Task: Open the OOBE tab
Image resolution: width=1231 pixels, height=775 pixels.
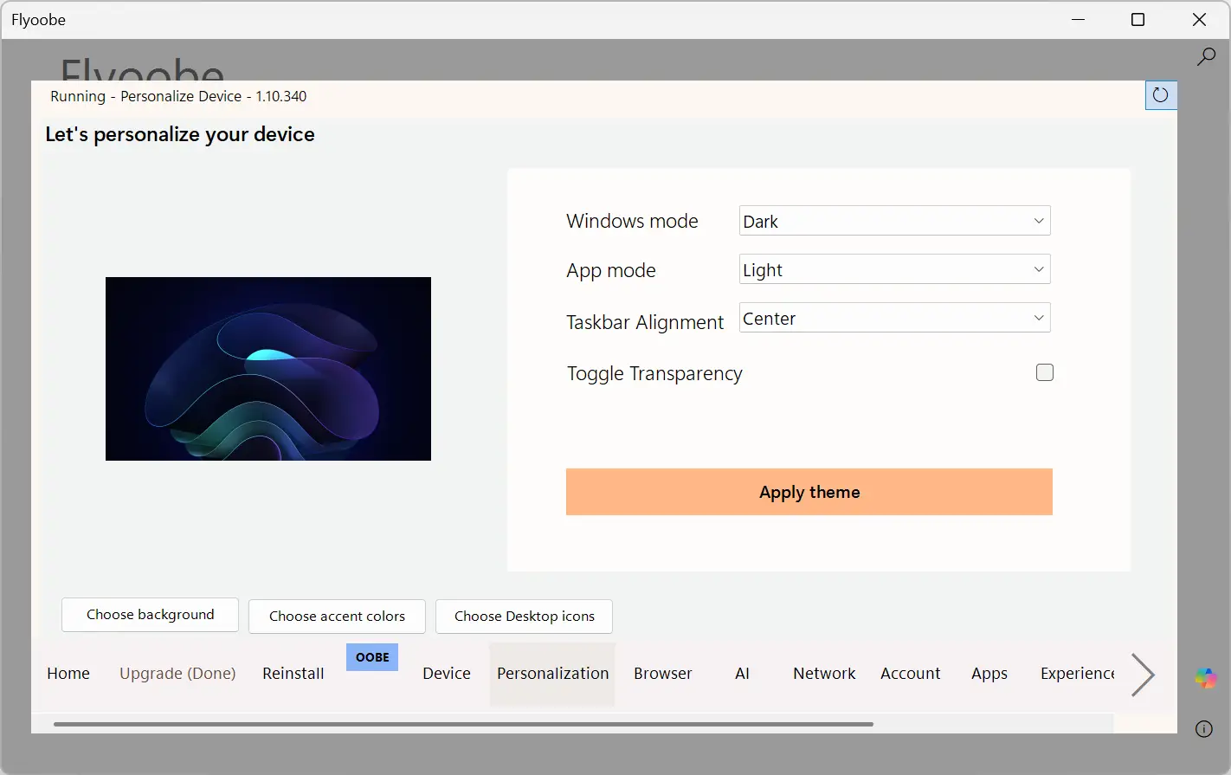Action: coord(372,657)
